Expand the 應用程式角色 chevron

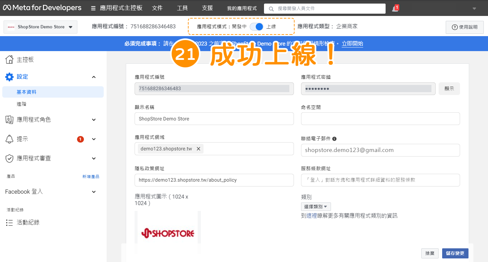point(94,120)
